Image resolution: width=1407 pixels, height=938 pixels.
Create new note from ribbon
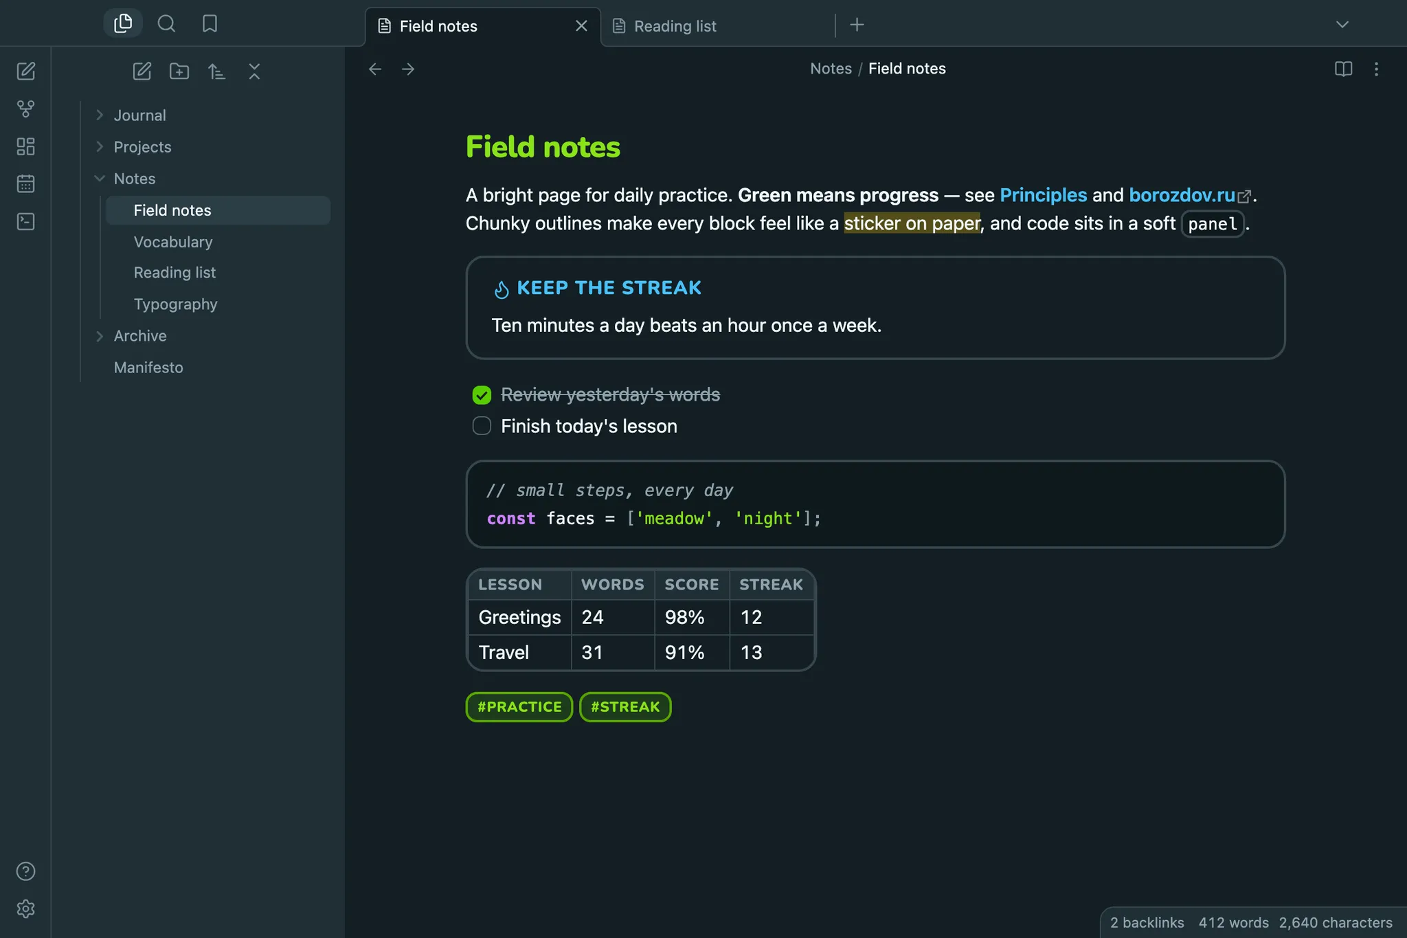coord(25,71)
